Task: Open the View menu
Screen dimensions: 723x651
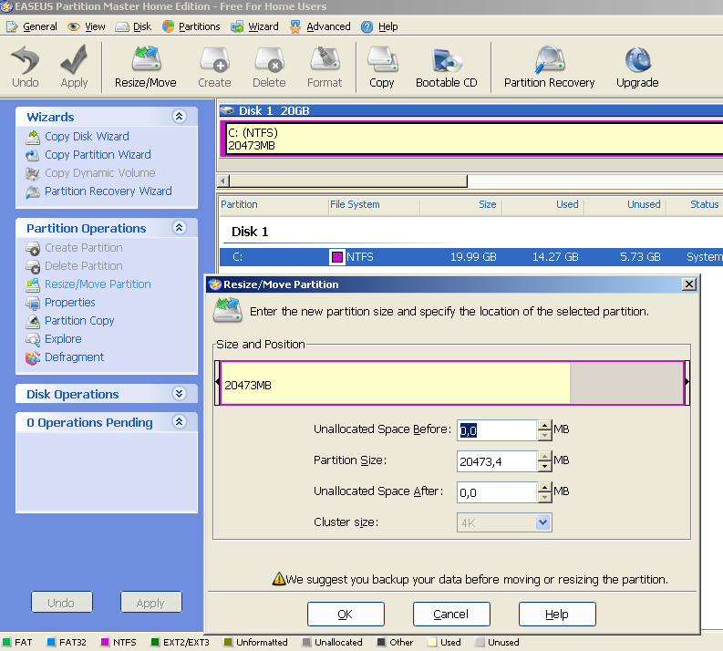Action: tap(87, 26)
